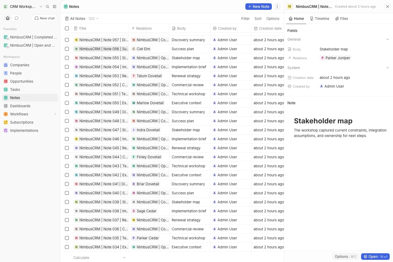This screenshot has height=262, width=393.
Task: Click Note 052 Commercial review body cell
Action: [190, 85]
